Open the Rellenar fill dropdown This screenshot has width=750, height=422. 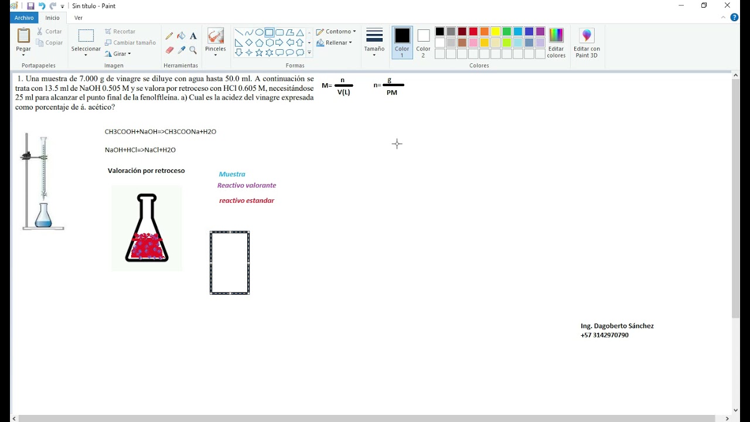(x=334, y=43)
